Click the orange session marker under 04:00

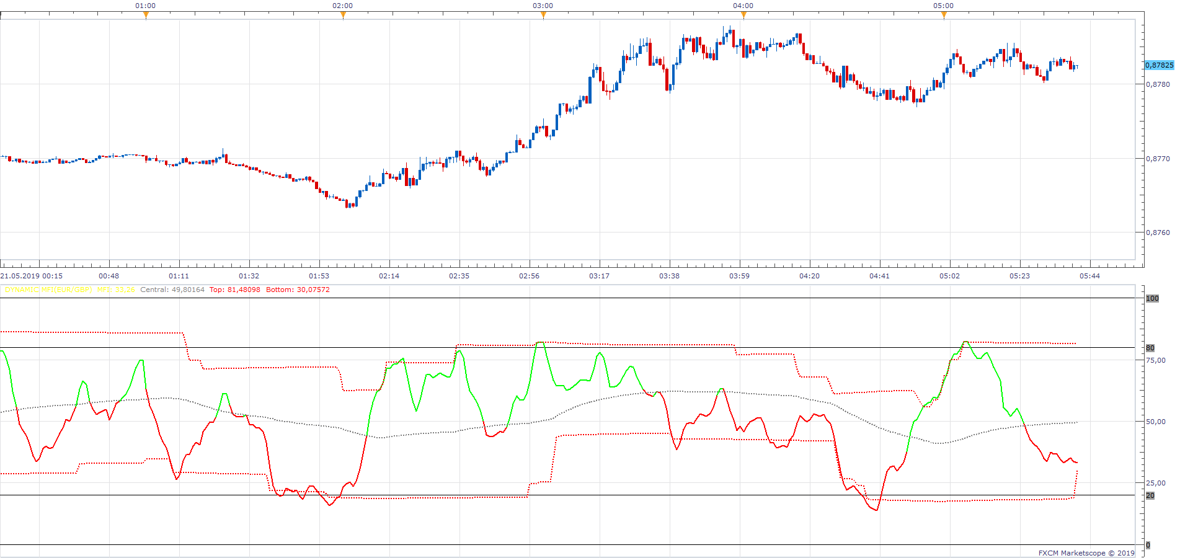tap(743, 15)
